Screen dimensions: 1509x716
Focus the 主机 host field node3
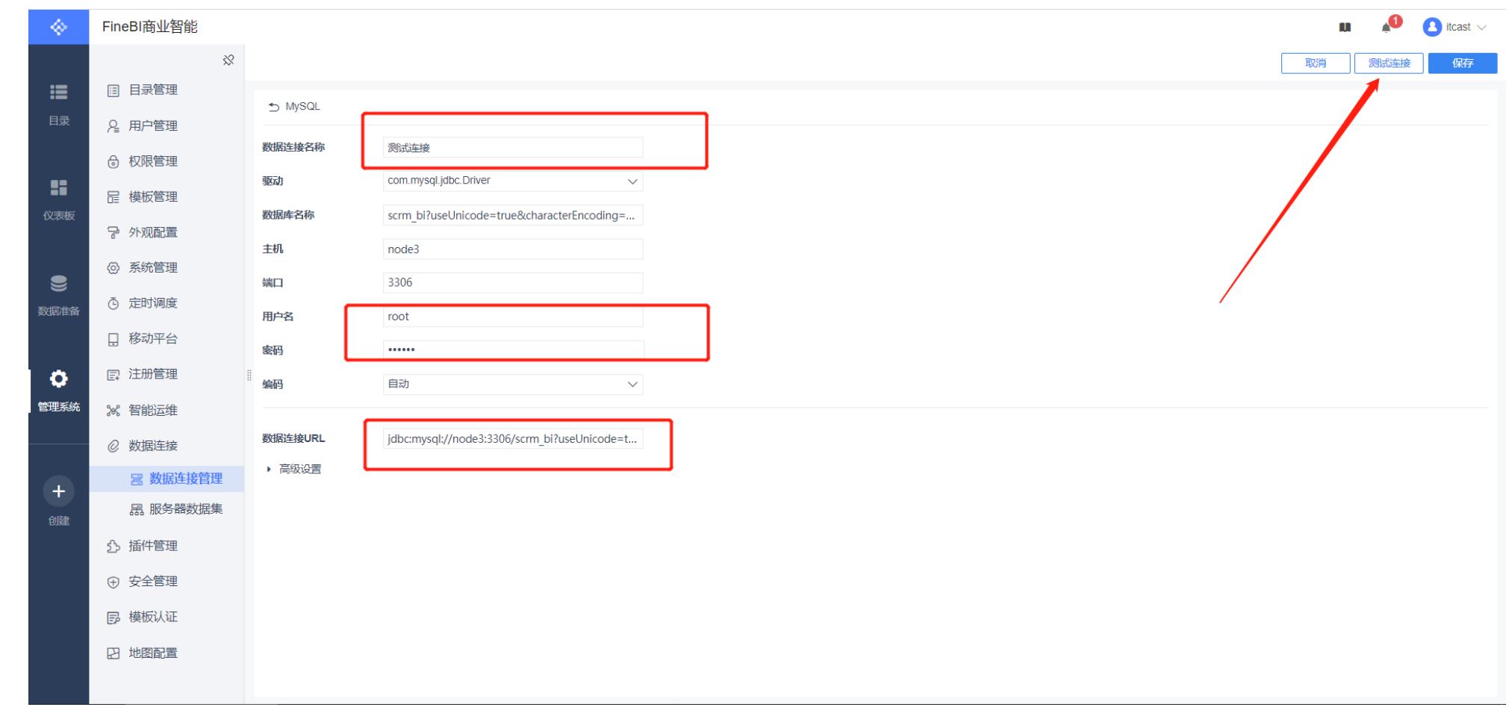(x=513, y=249)
